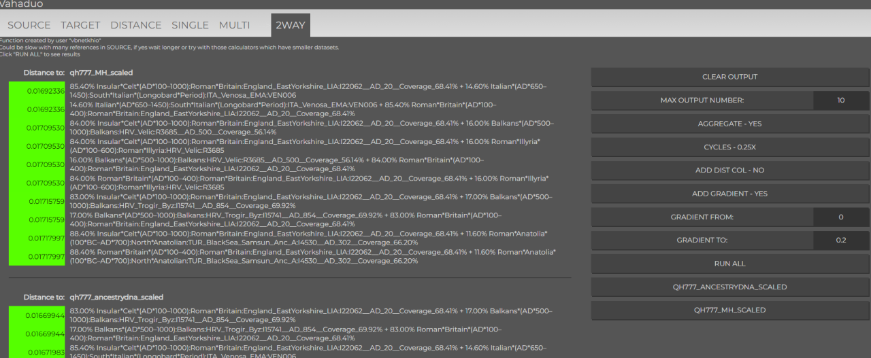Edit the MAX OUTPUT NUMBER field

[x=840, y=101]
